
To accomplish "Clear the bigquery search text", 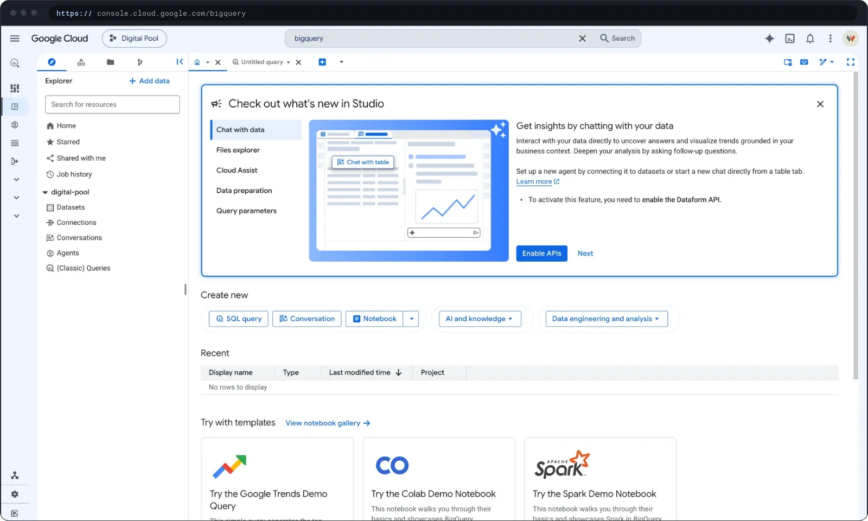I will click(582, 39).
